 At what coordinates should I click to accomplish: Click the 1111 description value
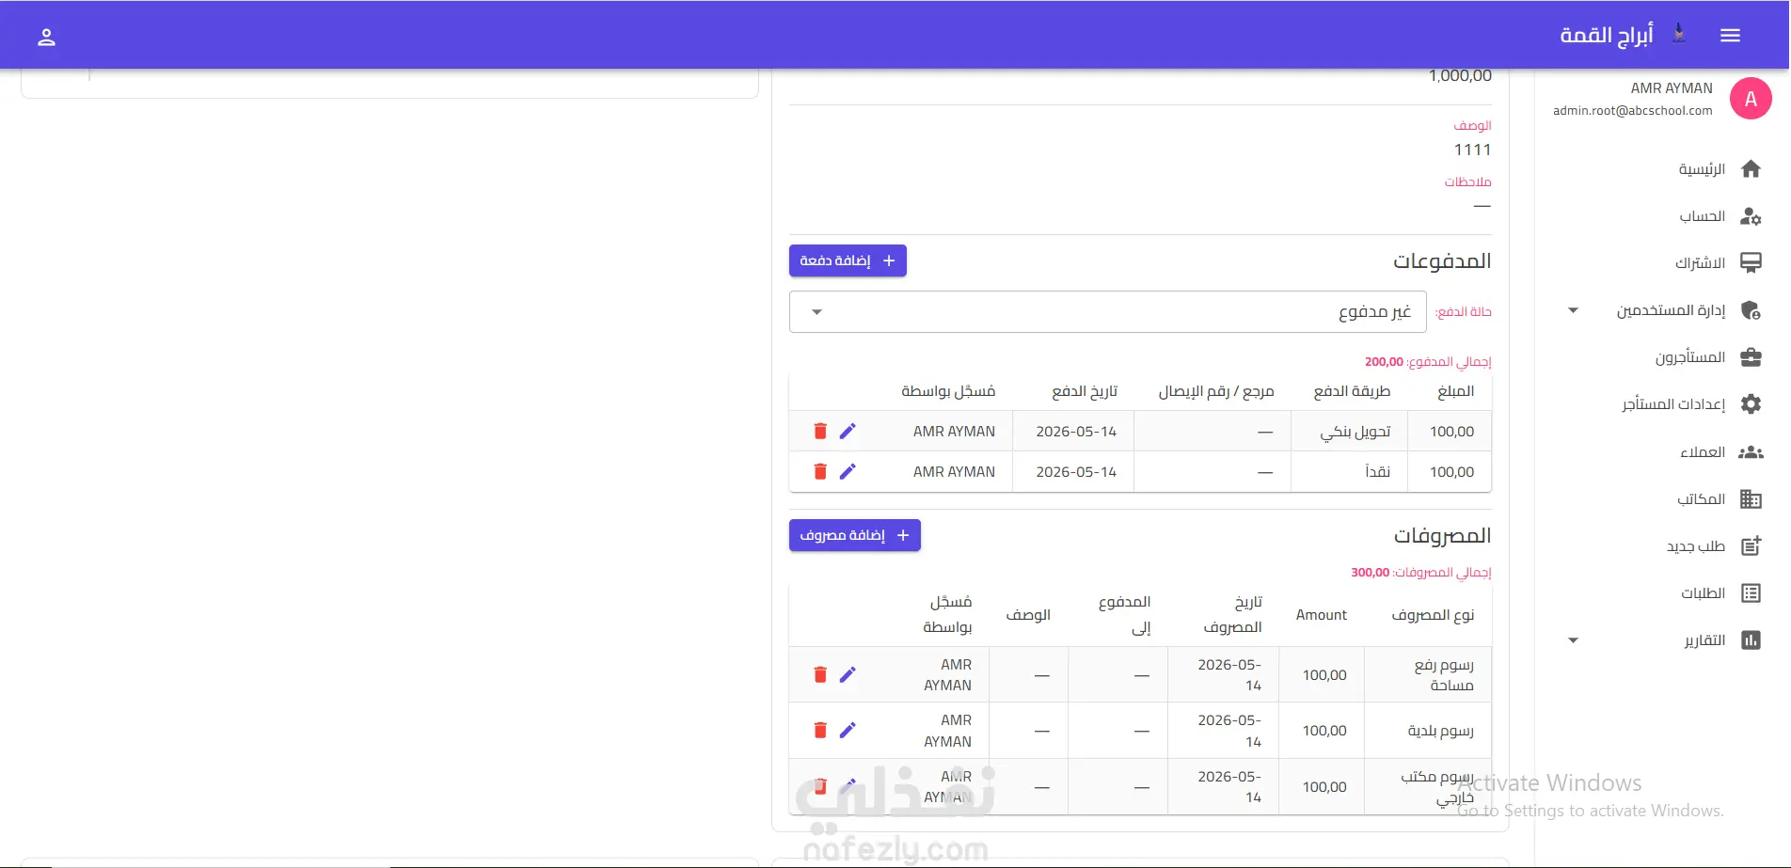pos(1472,150)
